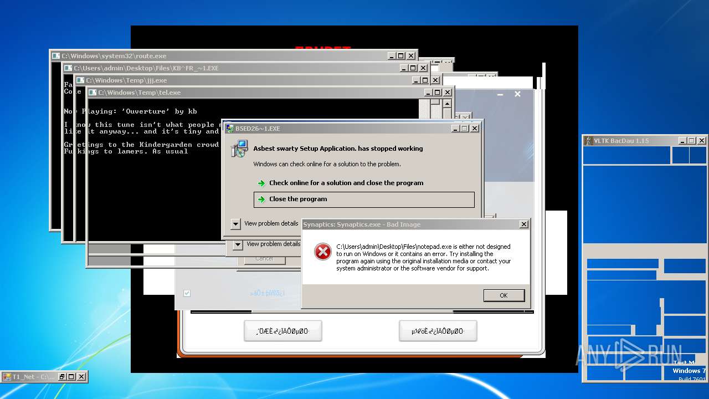Maximize the jjj.exe console window
The height and width of the screenshot is (399, 709).
(426, 80)
